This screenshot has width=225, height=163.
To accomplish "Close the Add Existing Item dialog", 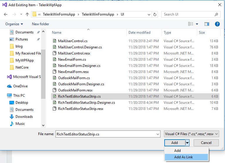I will click(x=219, y=5).
